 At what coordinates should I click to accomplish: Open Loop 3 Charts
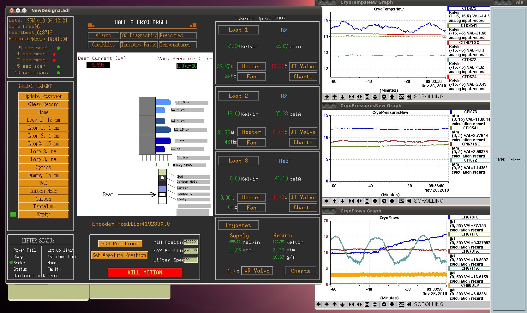point(303,207)
